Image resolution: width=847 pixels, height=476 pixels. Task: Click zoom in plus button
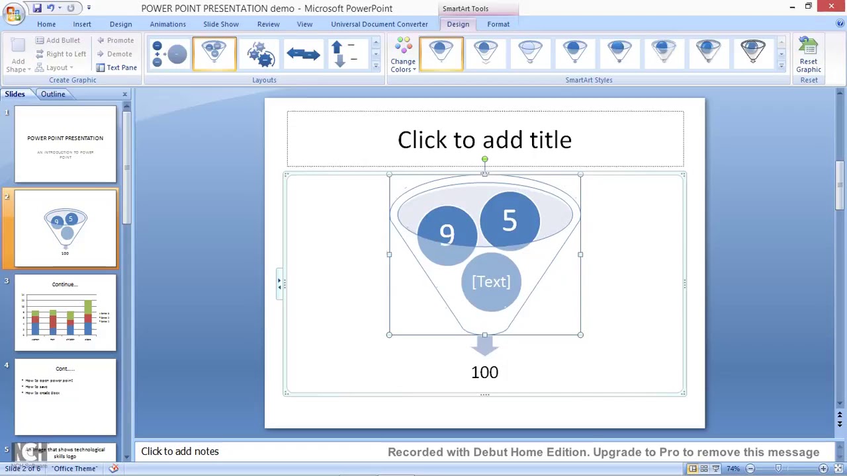(x=823, y=469)
